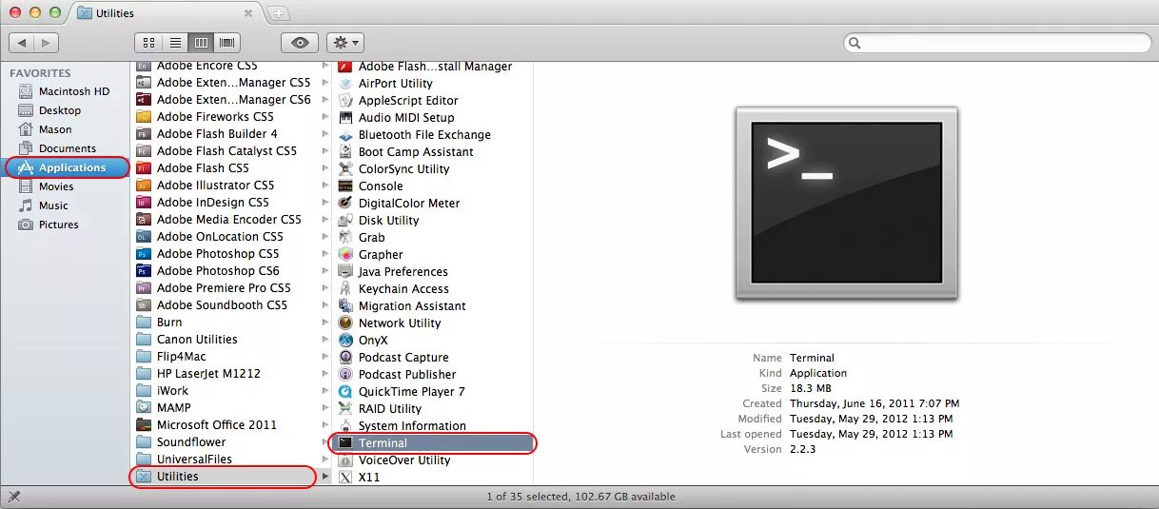Expand the iWork folder arrow
This screenshot has width=1159, height=509.
pos(325,391)
